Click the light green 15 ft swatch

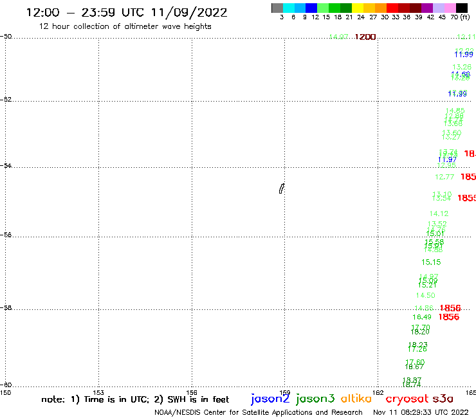(x=323, y=8)
